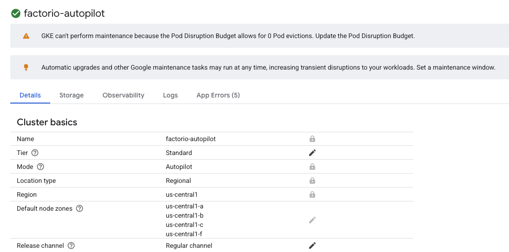Viewport: 509px width, 252px height.
Task: Click the maintenance window recommendation message
Action: [x=268, y=67]
